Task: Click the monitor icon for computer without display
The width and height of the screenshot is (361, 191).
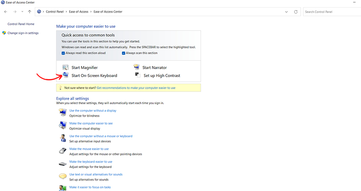Action: [62, 112]
